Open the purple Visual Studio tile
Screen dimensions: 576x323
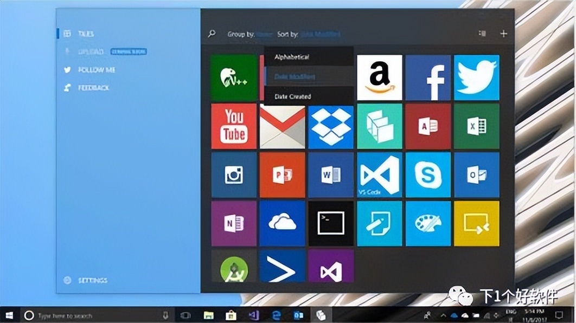(331, 266)
